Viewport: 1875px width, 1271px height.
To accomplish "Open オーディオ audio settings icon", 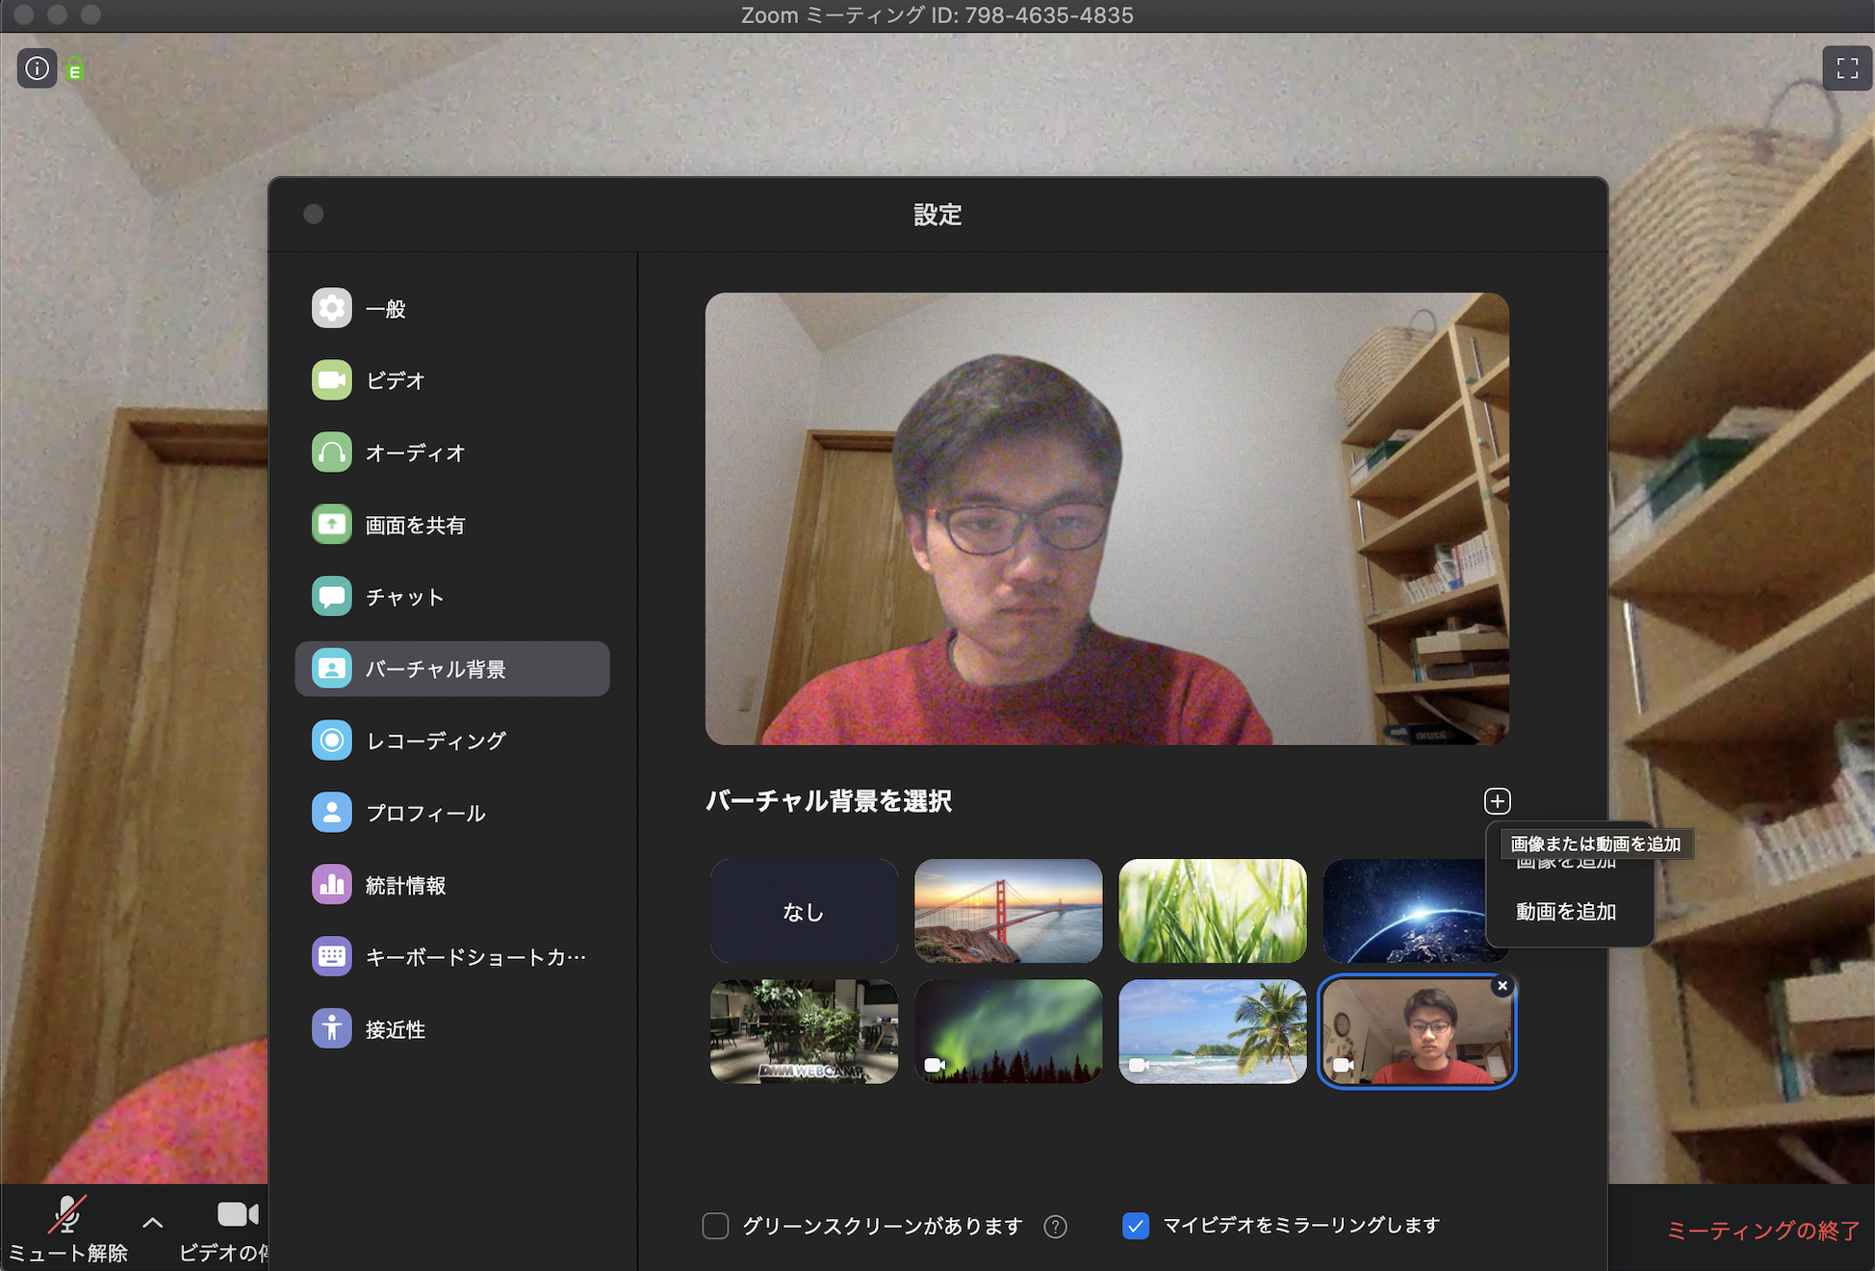I will click(x=331, y=453).
